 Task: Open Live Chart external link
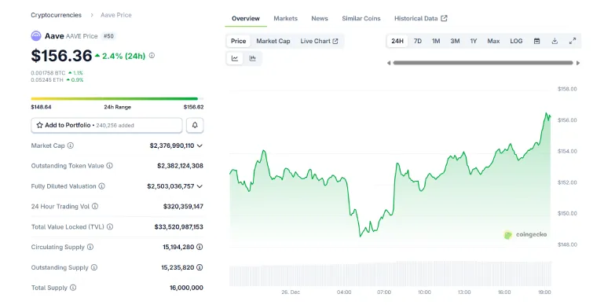click(x=319, y=41)
